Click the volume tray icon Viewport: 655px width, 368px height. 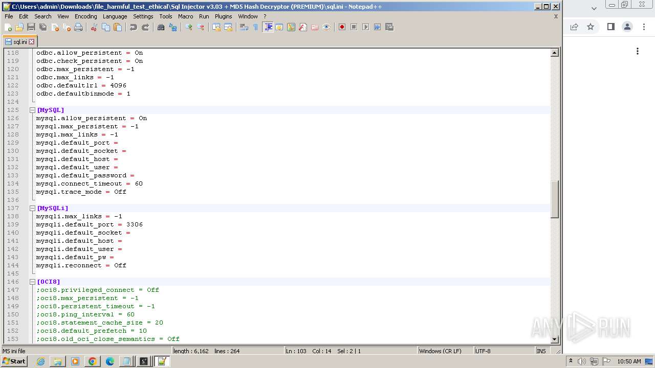(x=582, y=361)
